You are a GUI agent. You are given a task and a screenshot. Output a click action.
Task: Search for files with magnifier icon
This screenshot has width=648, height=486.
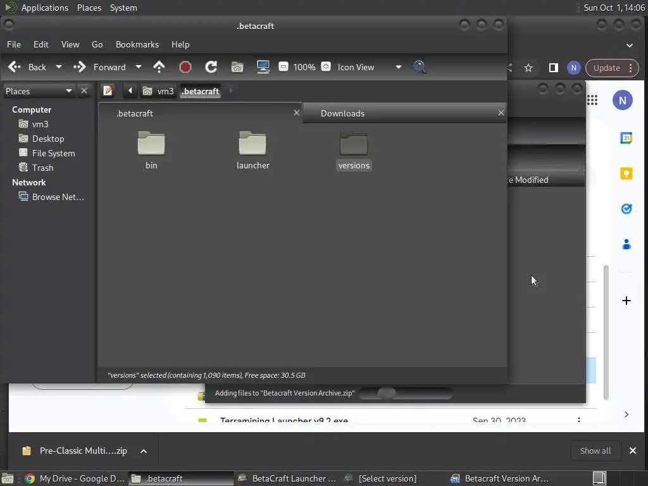tap(420, 67)
